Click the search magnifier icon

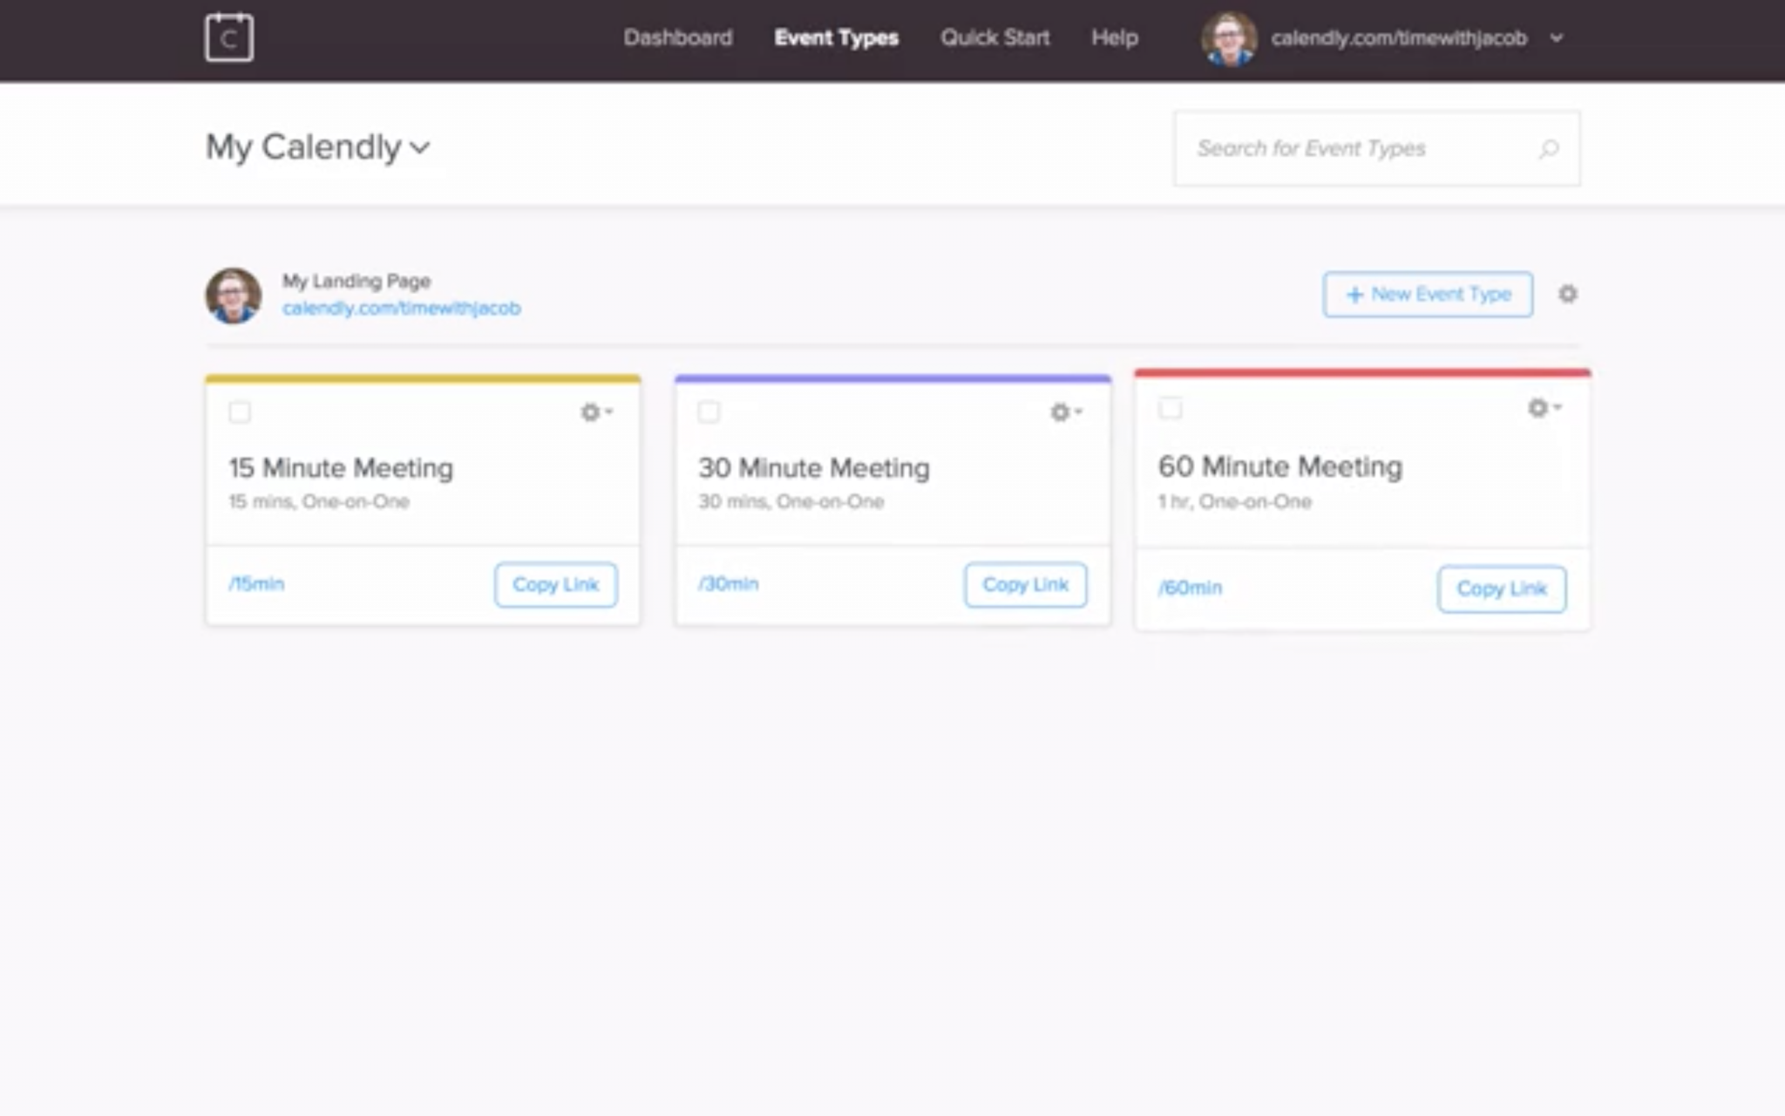(x=1549, y=149)
